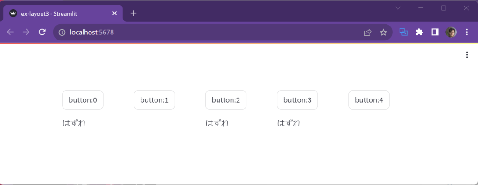478x185 pixels.
Task: Open the Streamlit app hamburger menu
Action: [467, 55]
